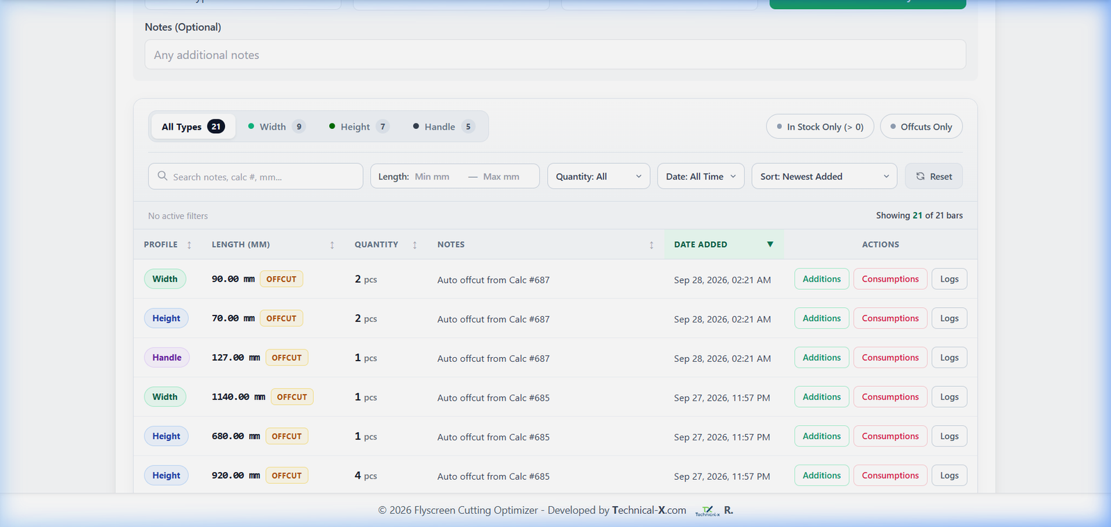Screen dimensions: 1111x527
Task: Open the Quantity: All dropdown
Action: coord(599,176)
